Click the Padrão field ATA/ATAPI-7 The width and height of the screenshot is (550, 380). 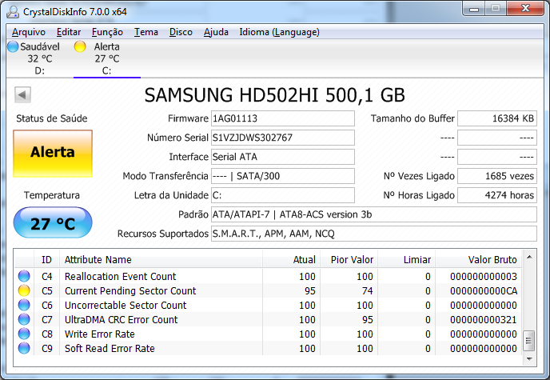374,214
